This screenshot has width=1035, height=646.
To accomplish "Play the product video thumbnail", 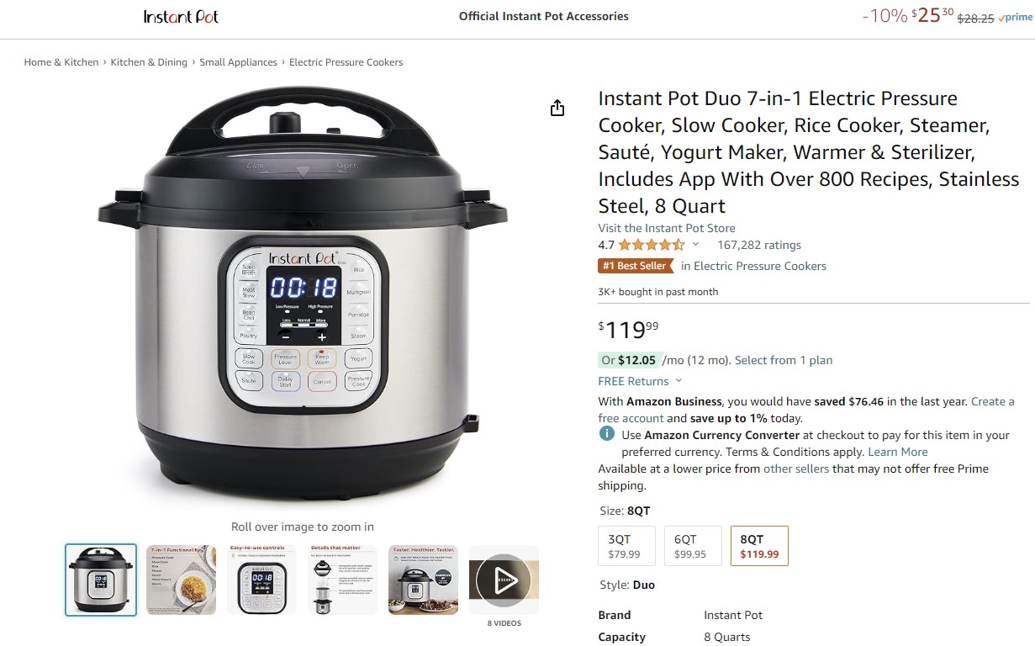I will (x=504, y=580).
